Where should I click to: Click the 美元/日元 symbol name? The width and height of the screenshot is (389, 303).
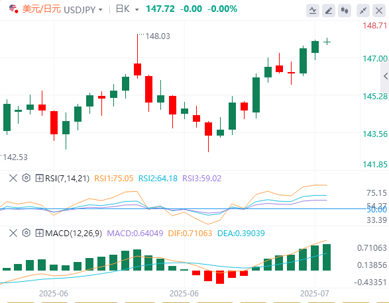[42, 9]
